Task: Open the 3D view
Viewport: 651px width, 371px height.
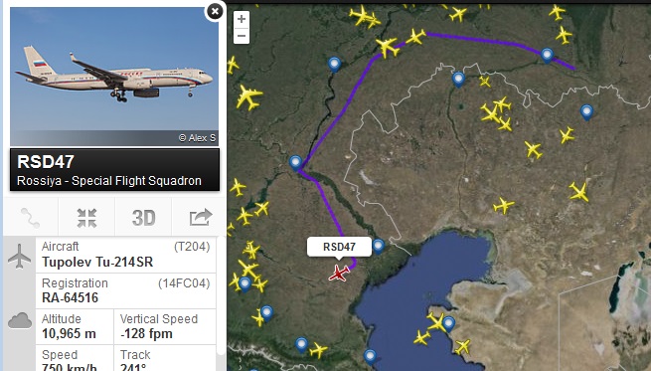Action: (143, 217)
